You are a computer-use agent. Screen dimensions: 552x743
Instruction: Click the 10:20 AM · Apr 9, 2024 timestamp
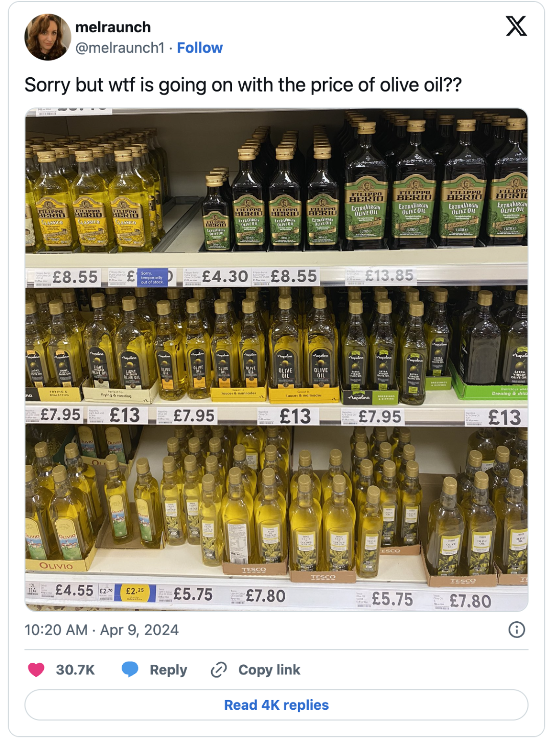click(x=102, y=629)
